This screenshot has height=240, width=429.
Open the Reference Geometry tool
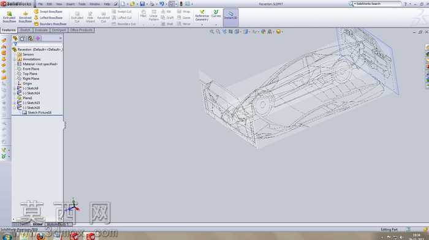(202, 15)
